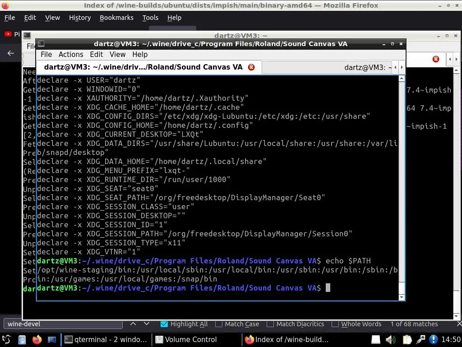Click the clock in the panel
The width and height of the screenshot is (462, 347).
point(451,340)
